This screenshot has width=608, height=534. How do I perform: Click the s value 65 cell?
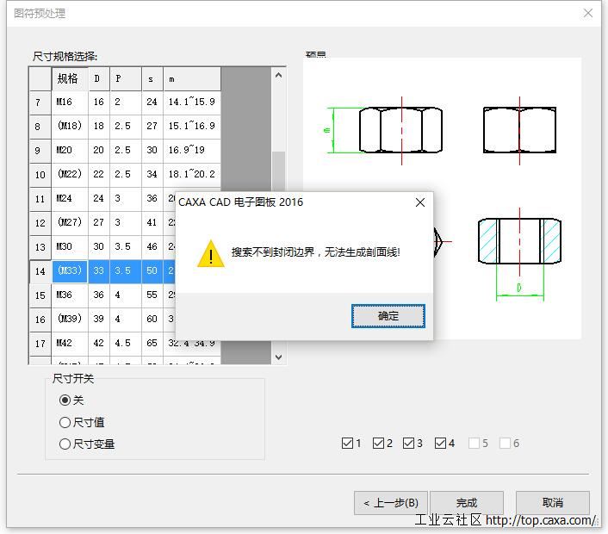tap(152, 344)
